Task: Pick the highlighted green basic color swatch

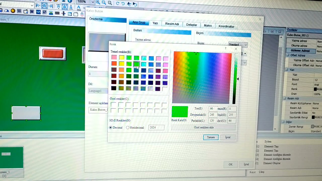Action: coord(136,64)
